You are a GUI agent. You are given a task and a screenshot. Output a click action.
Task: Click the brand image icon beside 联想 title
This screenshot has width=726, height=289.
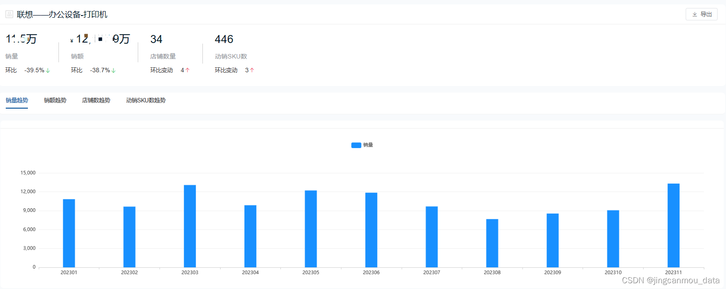point(9,14)
